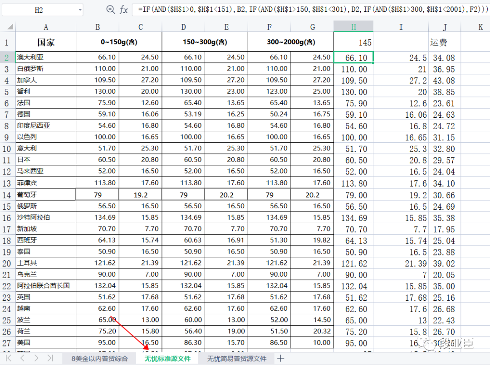Click cell G26 value 20.32
490x365 pixels.
[x=312, y=331]
